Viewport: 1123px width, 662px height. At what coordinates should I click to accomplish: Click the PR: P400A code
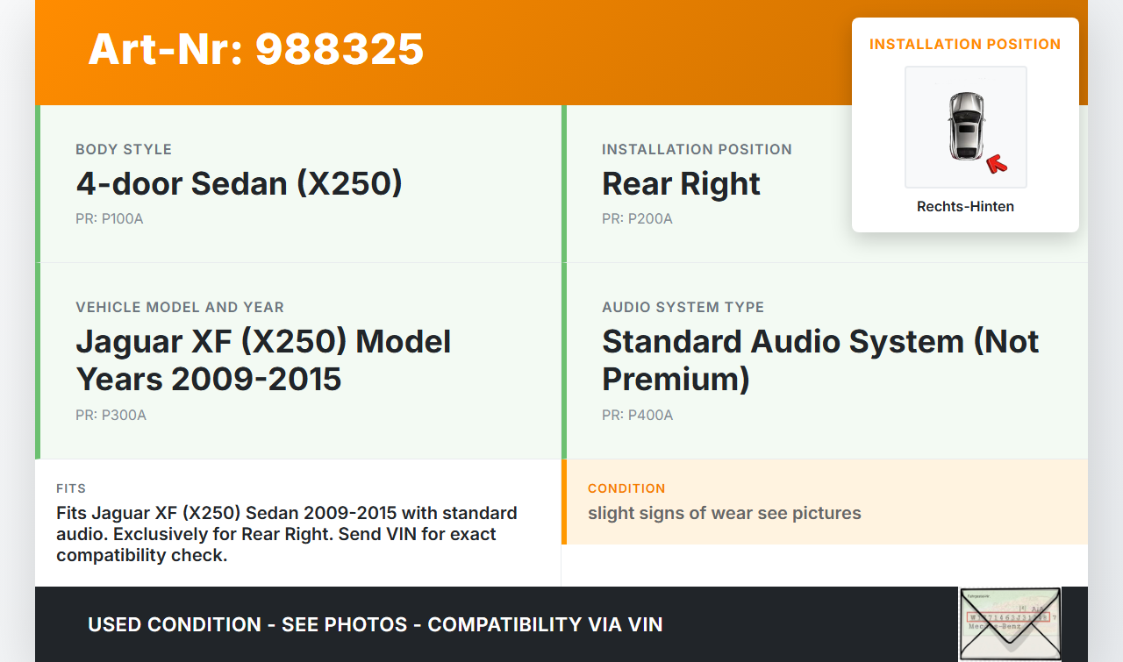click(637, 416)
